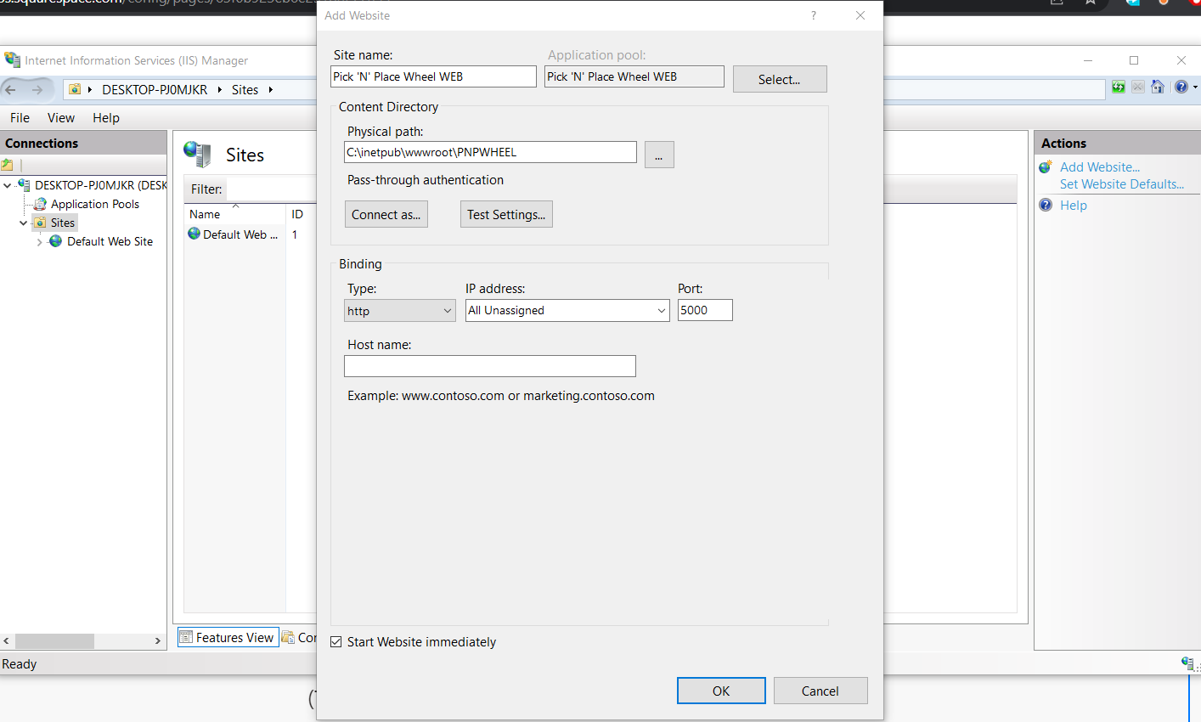Click the home icon in IIS toolbar

point(1158,87)
